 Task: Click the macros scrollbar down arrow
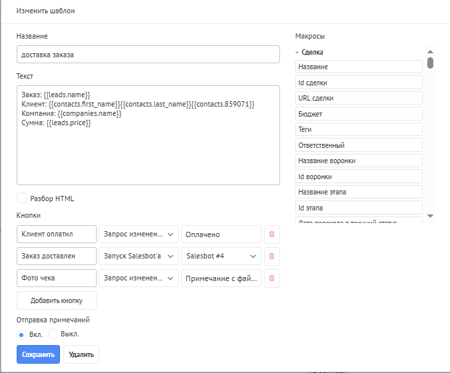click(x=430, y=216)
